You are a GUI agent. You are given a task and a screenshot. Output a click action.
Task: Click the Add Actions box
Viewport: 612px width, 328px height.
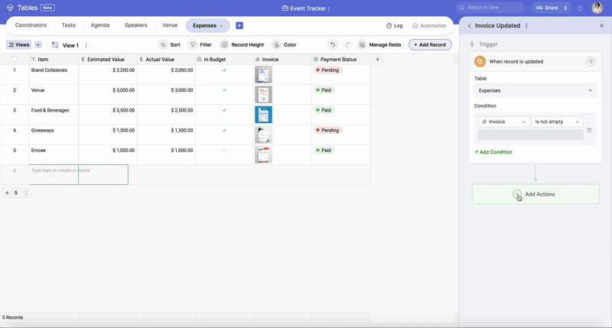point(535,194)
